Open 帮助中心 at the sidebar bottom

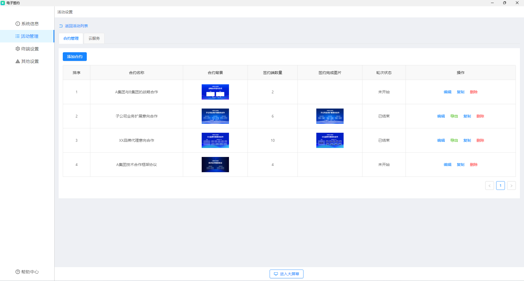(27, 272)
